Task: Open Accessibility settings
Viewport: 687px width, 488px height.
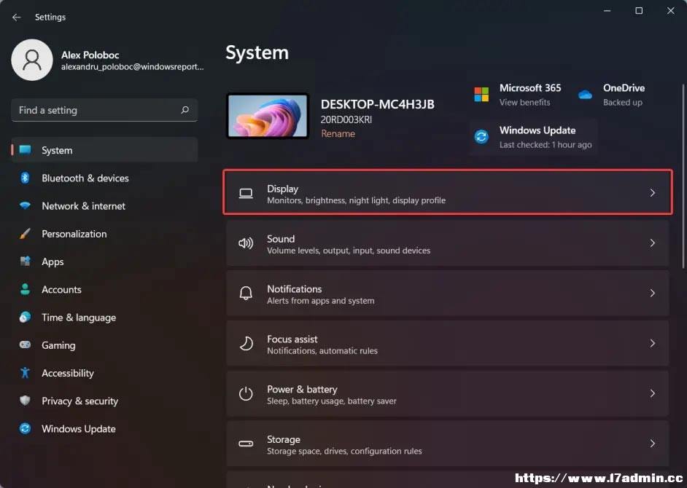Action: [x=104, y=373]
